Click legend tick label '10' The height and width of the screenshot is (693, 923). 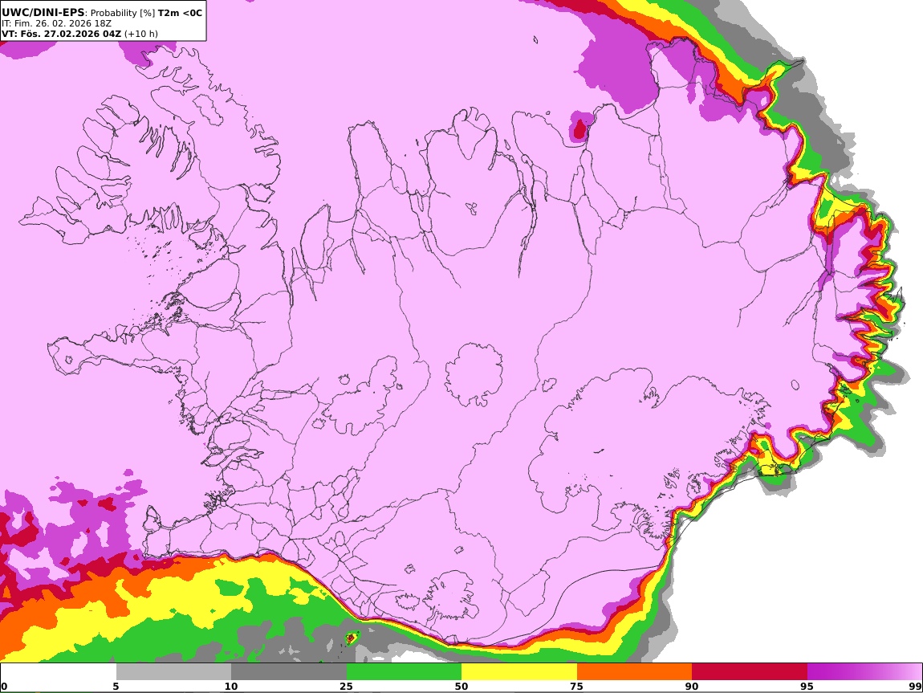[x=231, y=686]
